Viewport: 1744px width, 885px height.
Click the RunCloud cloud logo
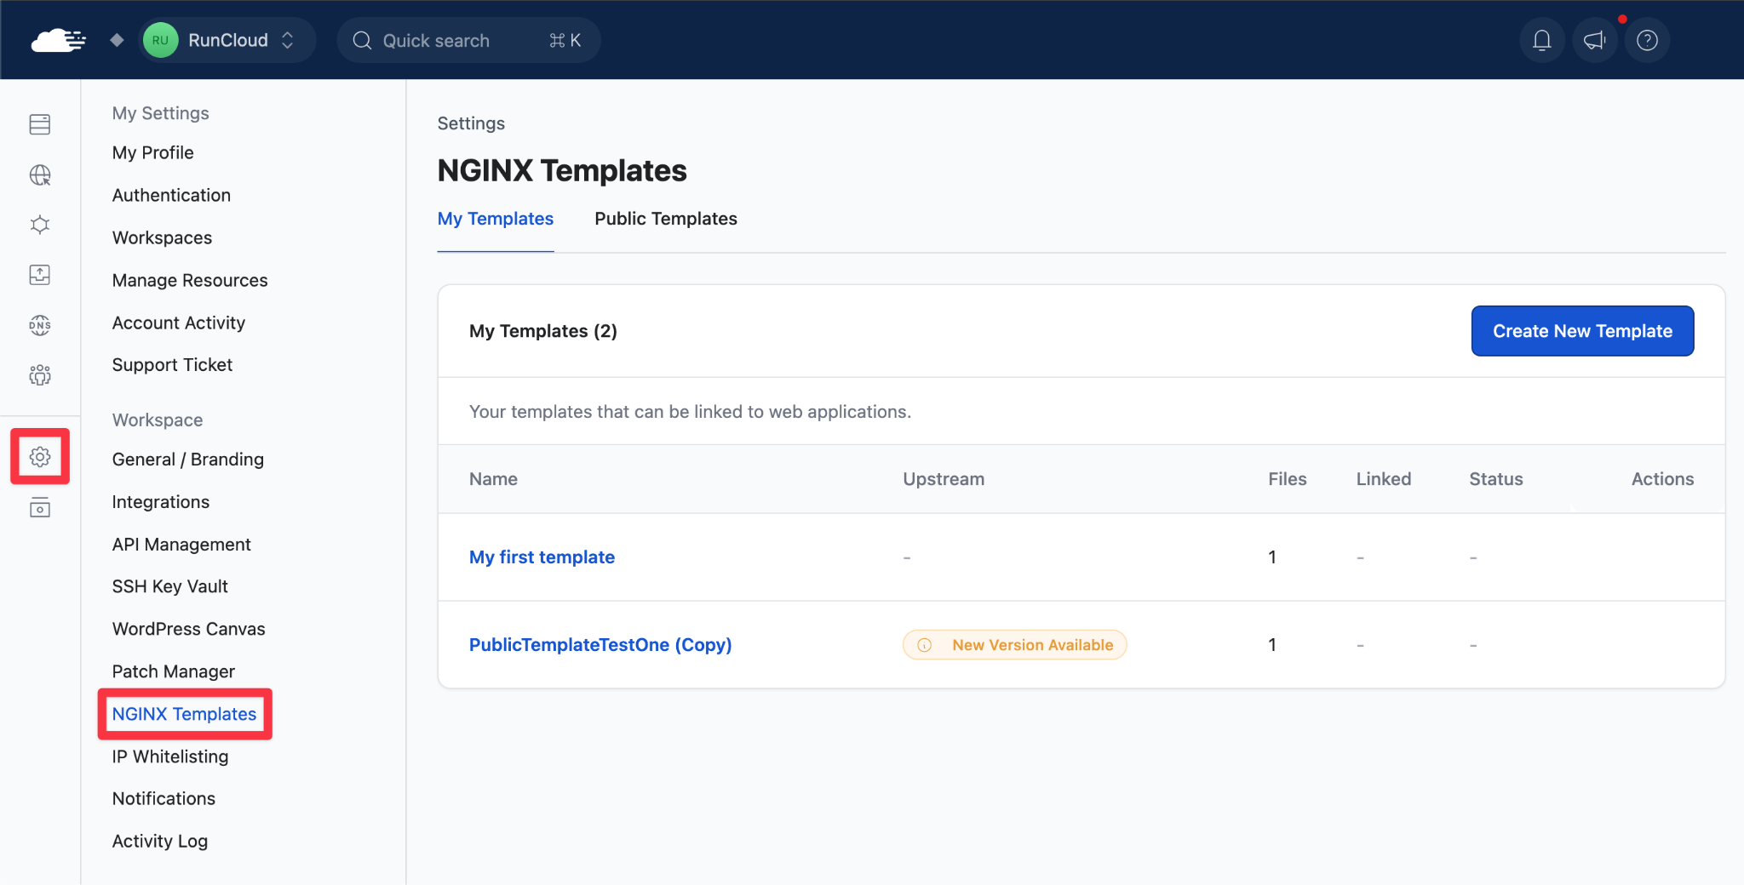[58, 40]
